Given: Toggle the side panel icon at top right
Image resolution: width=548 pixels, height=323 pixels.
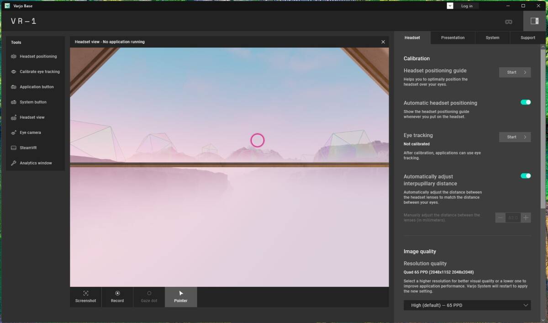Looking at the screenshot, I should tap(534, 21).
